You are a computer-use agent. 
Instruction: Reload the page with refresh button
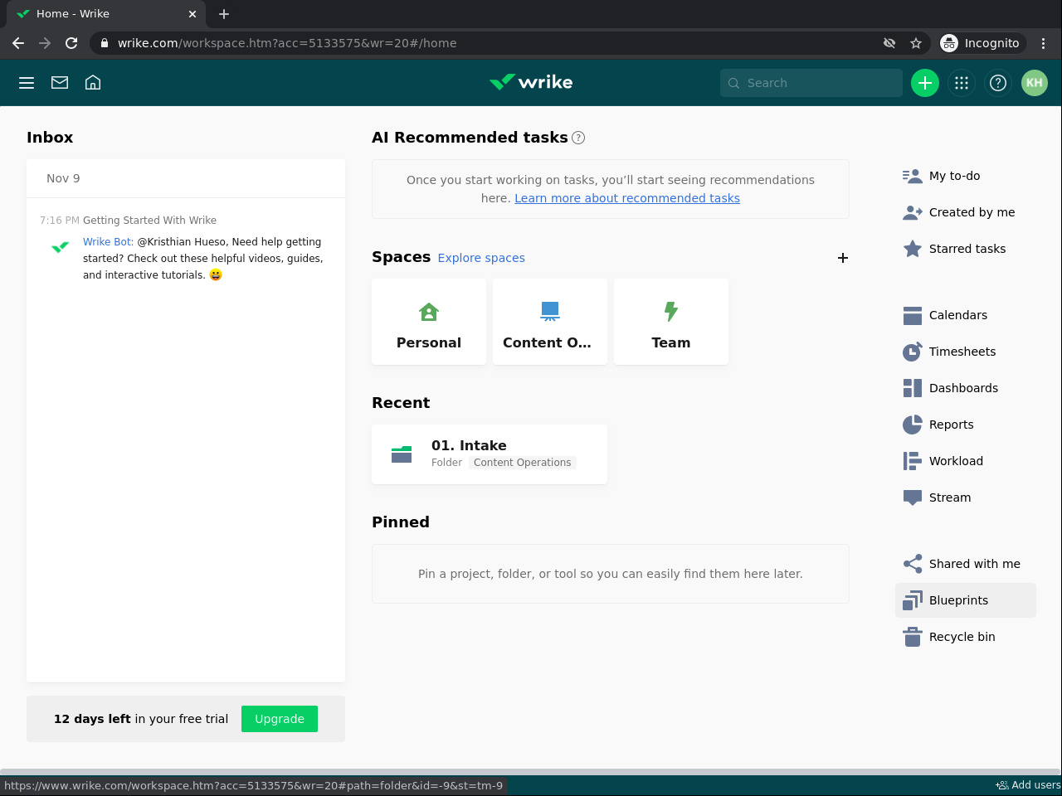tap(71, 43)
